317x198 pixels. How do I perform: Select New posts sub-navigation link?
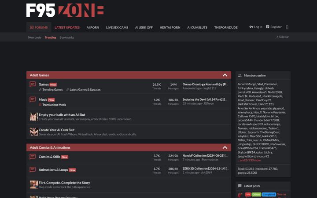(x=35, y=37)
